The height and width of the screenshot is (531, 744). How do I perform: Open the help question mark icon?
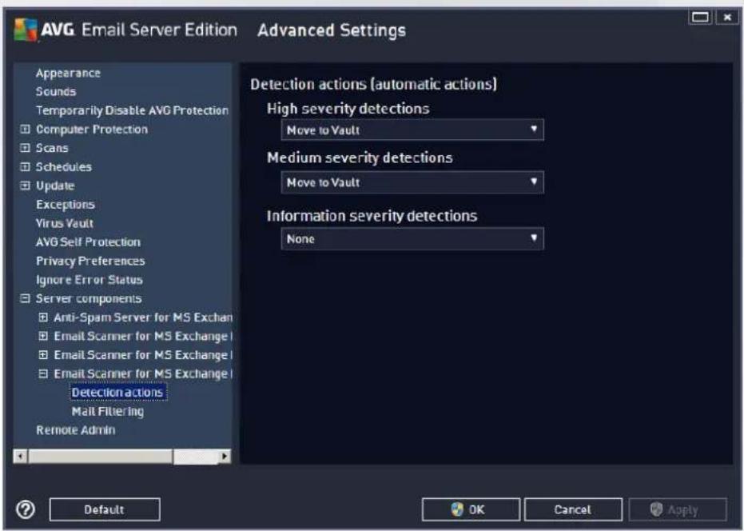(26, 509)
